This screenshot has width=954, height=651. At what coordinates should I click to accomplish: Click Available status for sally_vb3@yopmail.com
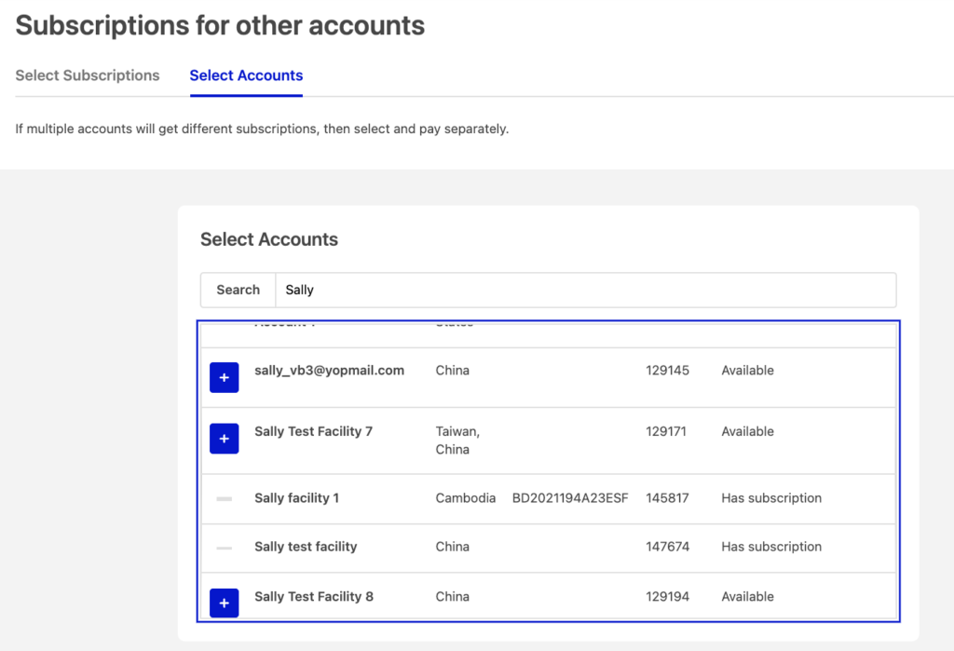748,371
